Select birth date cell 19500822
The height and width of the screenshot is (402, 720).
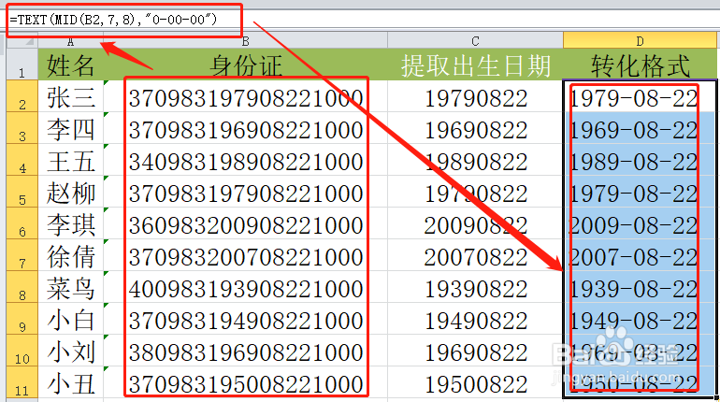pyautogui.click(x=475, y=381)
